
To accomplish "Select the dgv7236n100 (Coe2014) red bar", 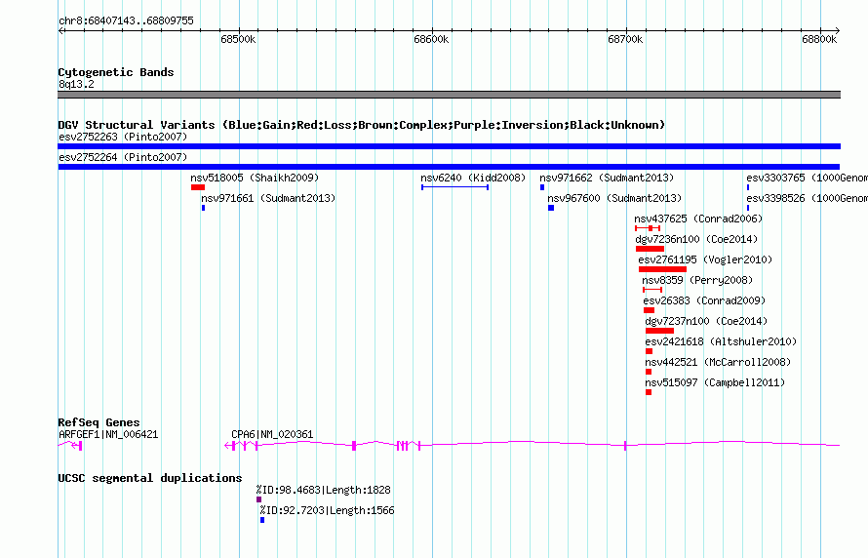I will click(x=650, y=249).
